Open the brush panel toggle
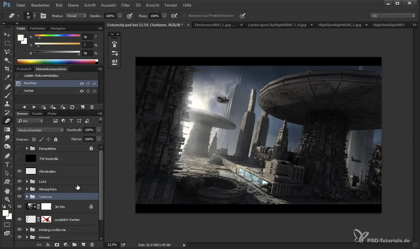This screenshot has width=420, height=249. click(x=43, y=16)
